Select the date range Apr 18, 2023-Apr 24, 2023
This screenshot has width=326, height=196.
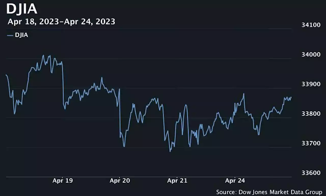pos(61,22)
